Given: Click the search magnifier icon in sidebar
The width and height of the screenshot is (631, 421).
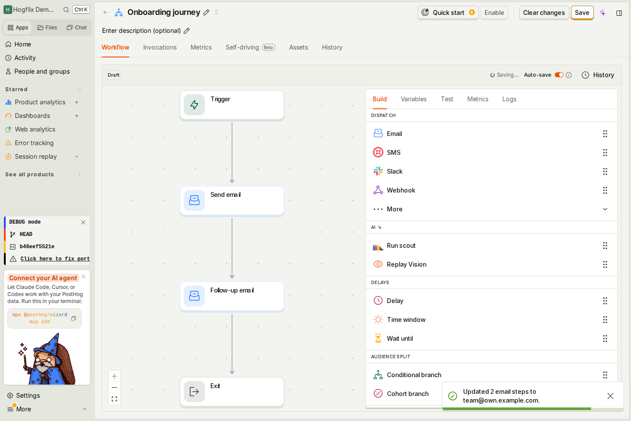Looking at the screenshot, I should pyautogui.click(x=66, y=10).
